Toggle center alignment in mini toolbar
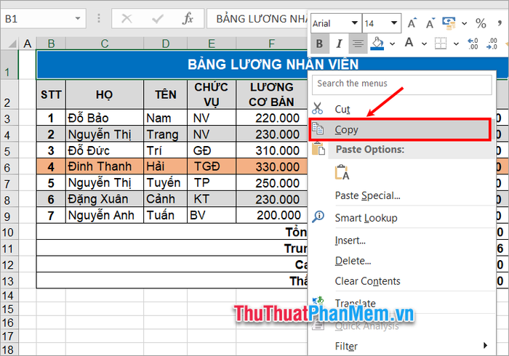Viewport: 509px width, 356px height. coord(358,44)
